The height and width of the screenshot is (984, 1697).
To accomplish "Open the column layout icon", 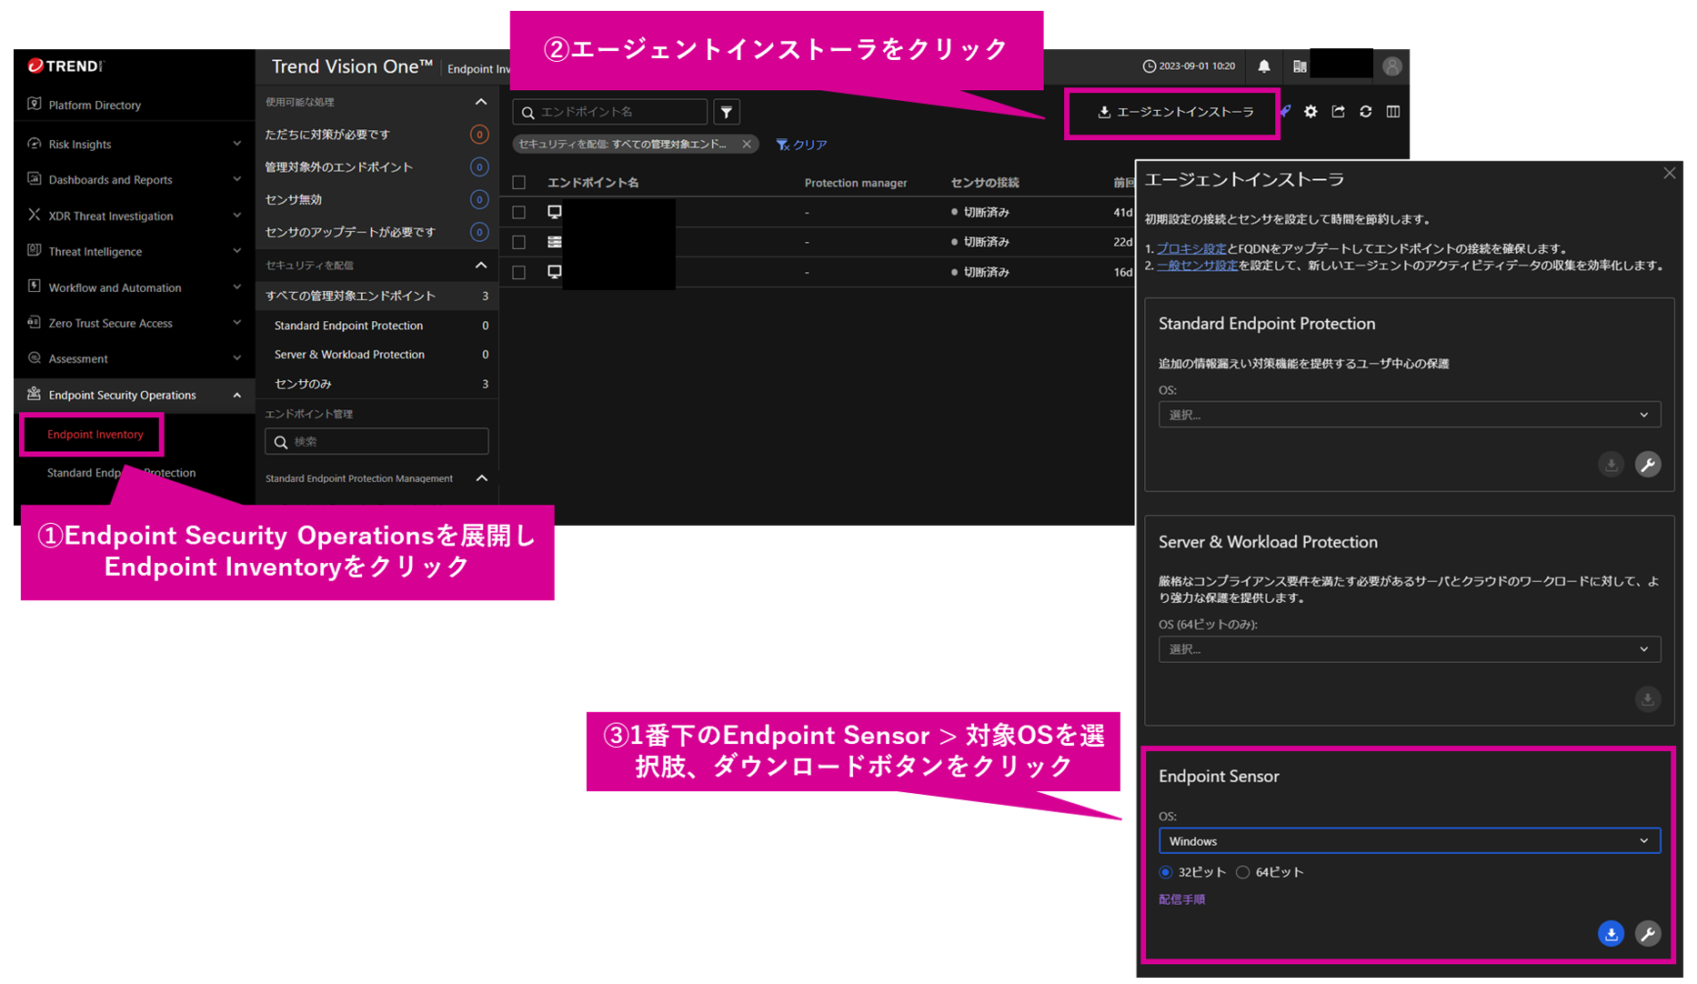I will pyautogui.click(x=1392, y=112).
